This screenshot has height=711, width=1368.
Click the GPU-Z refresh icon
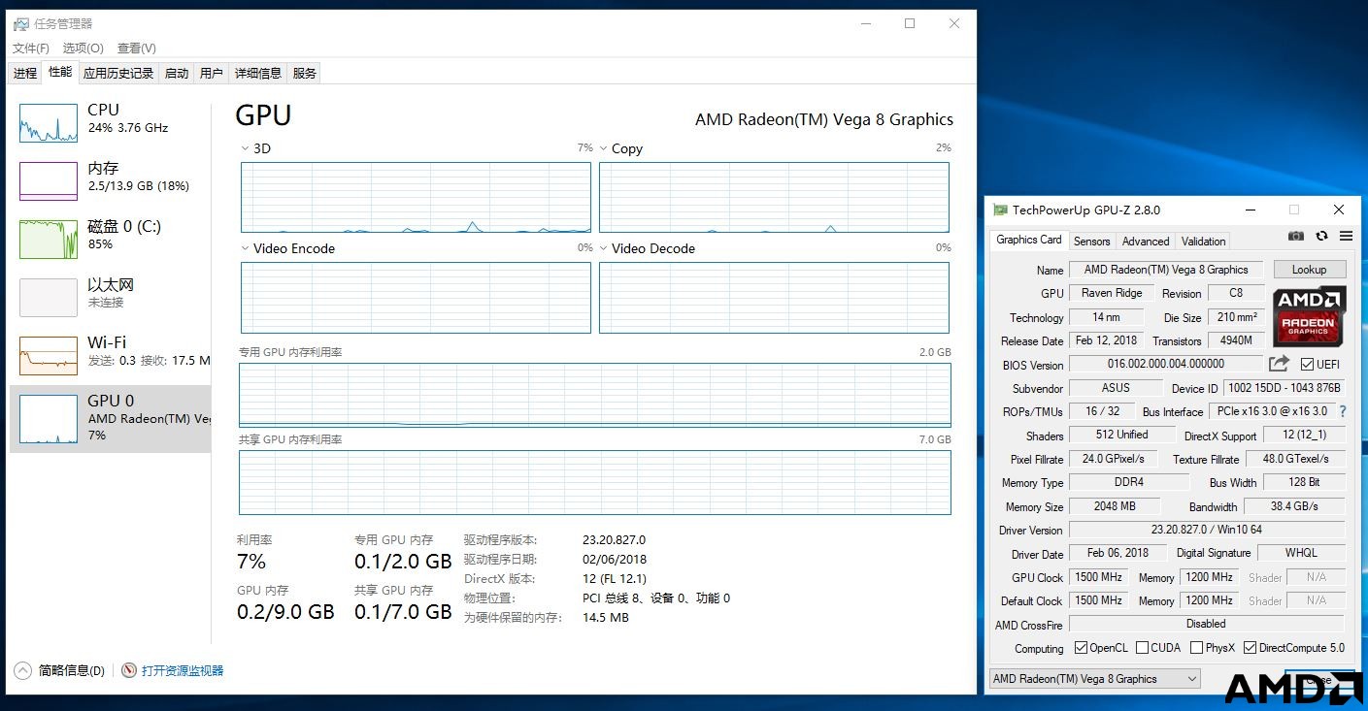pos(1321,236)
